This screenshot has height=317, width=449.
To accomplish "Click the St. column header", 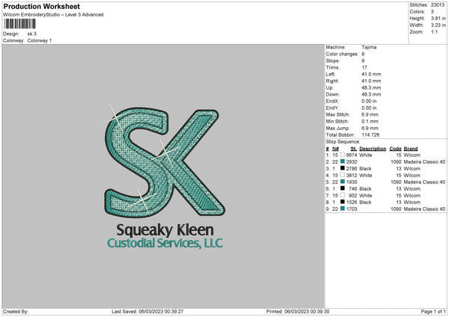I will [354, 149].
